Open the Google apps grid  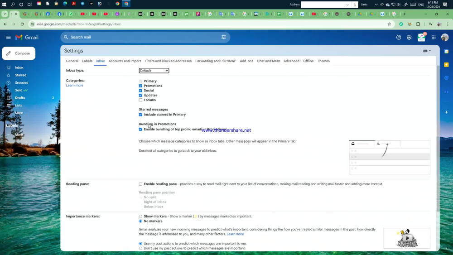434,37
